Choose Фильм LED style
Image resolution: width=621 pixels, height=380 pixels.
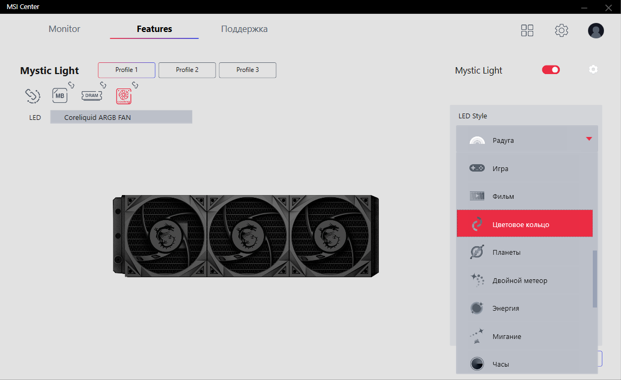(x=524, y=196)
